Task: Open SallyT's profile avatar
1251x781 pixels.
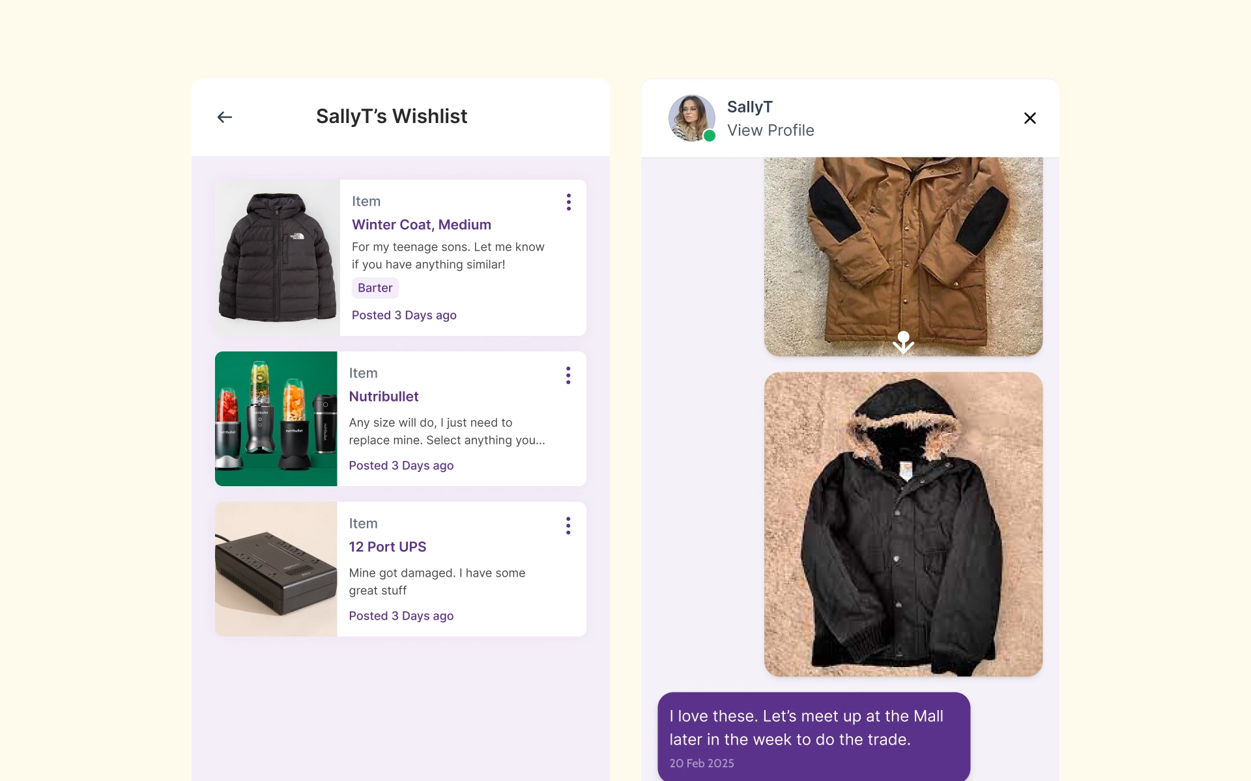Action: (691, 118)
